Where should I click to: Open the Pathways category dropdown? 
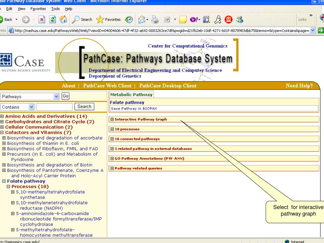coord(30,97)
